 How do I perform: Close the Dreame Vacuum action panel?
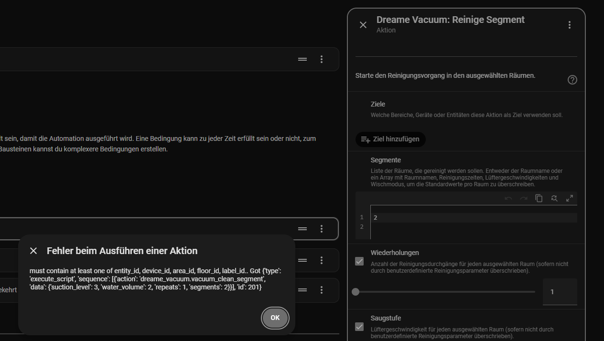363,25
